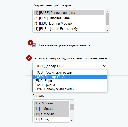Select [USD] Доллар США highlighted option
128x127 pixels.
click(70, 77)
